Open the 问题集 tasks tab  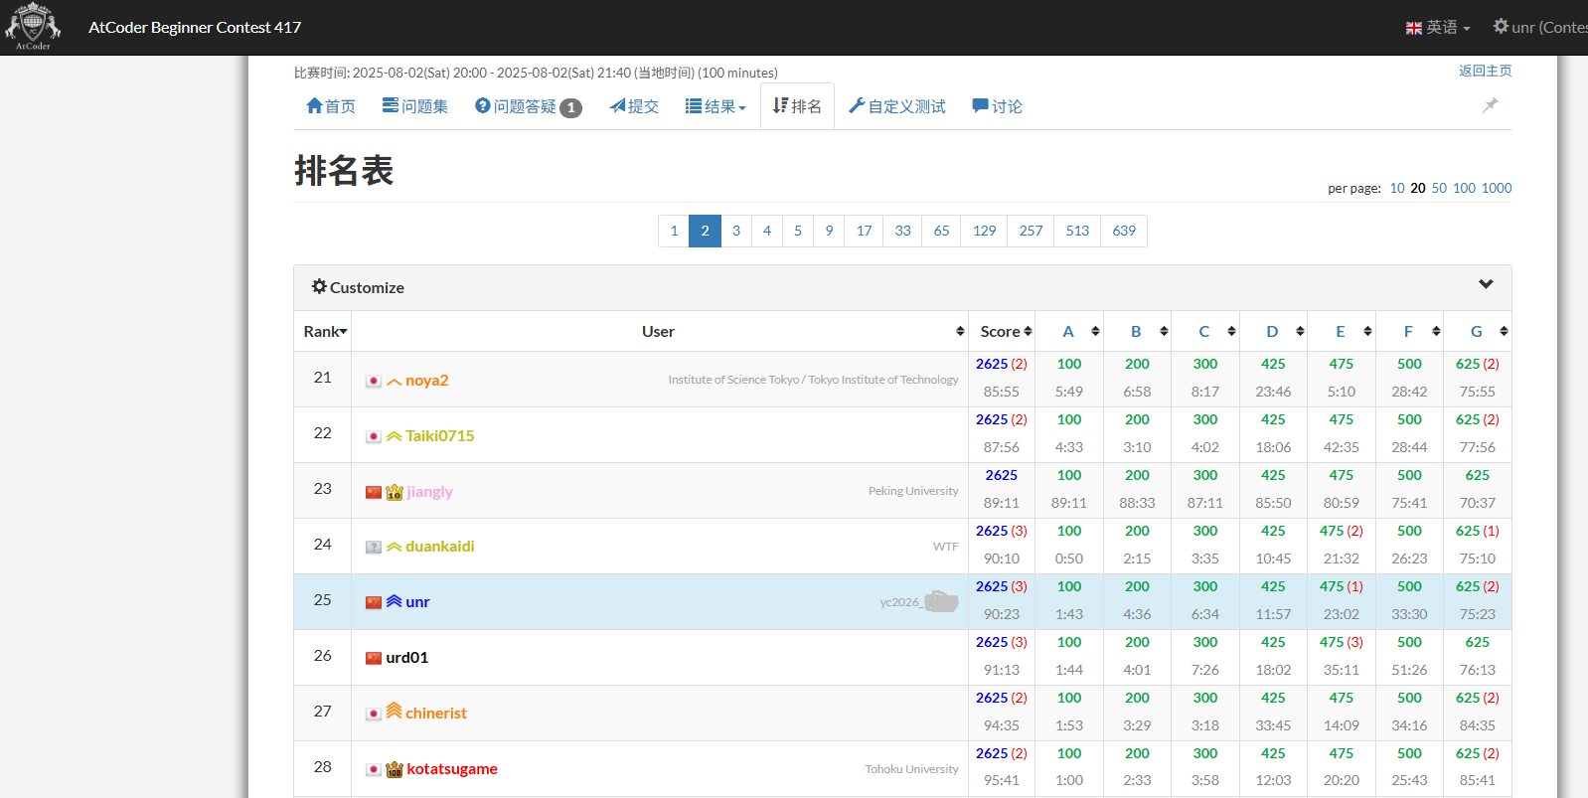pos(415,106)
